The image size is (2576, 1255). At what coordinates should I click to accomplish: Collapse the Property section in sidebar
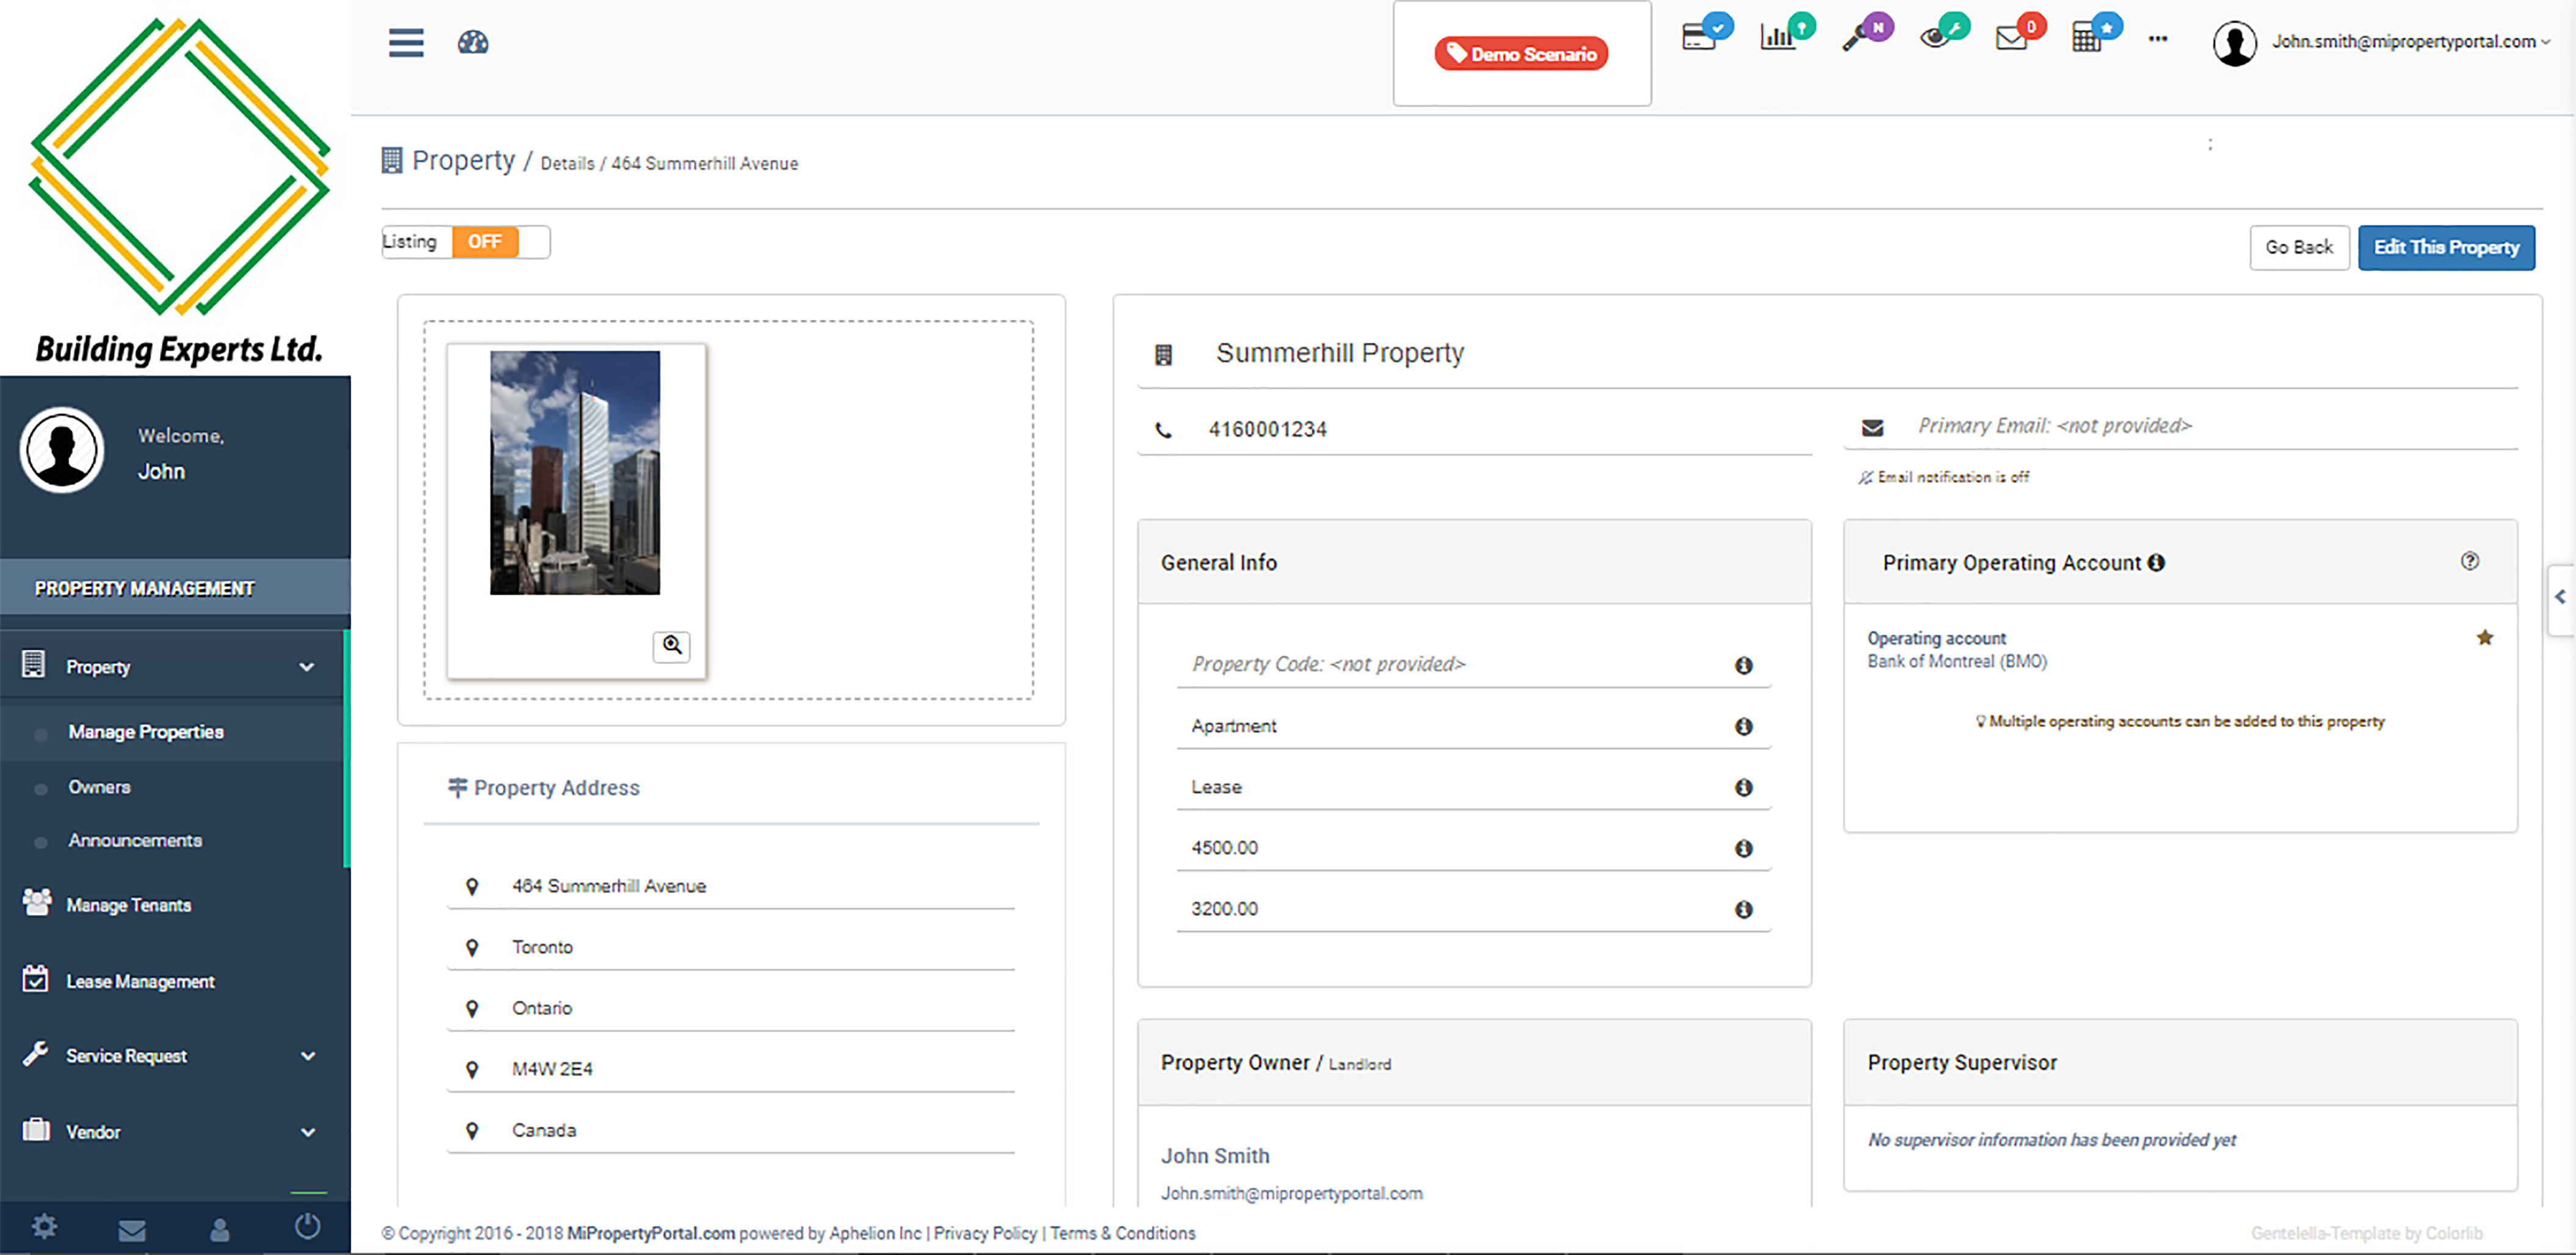[x=306, y=666]
